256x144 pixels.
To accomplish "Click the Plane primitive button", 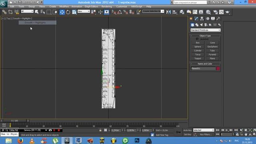I will pyautogui.click(x=212, y=58).
